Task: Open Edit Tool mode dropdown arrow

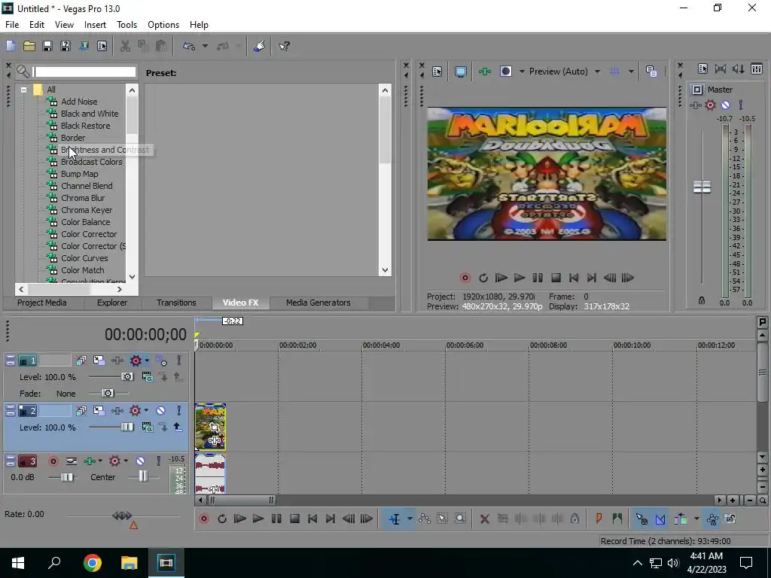Action: 410,519
